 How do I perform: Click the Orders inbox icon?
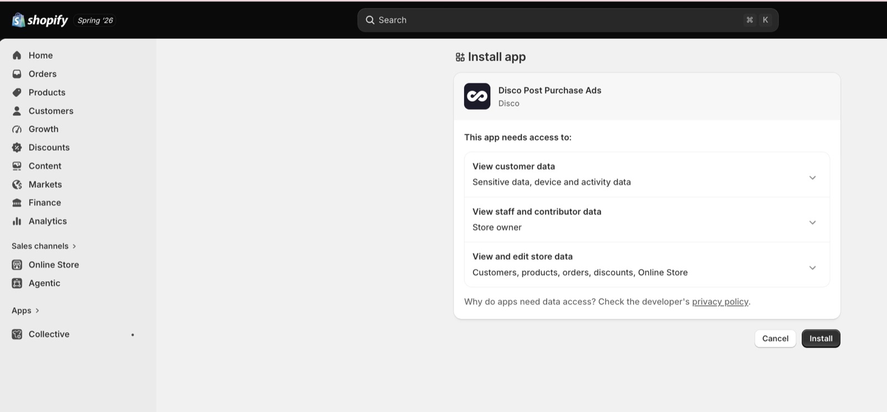pyautogui.click(x=17, y=74)
